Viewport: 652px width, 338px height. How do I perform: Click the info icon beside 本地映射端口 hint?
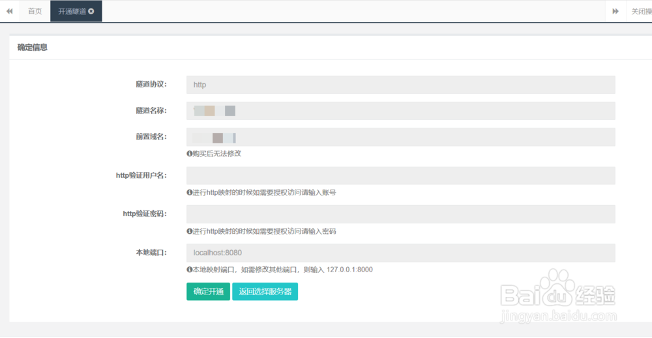pos(190,270)
